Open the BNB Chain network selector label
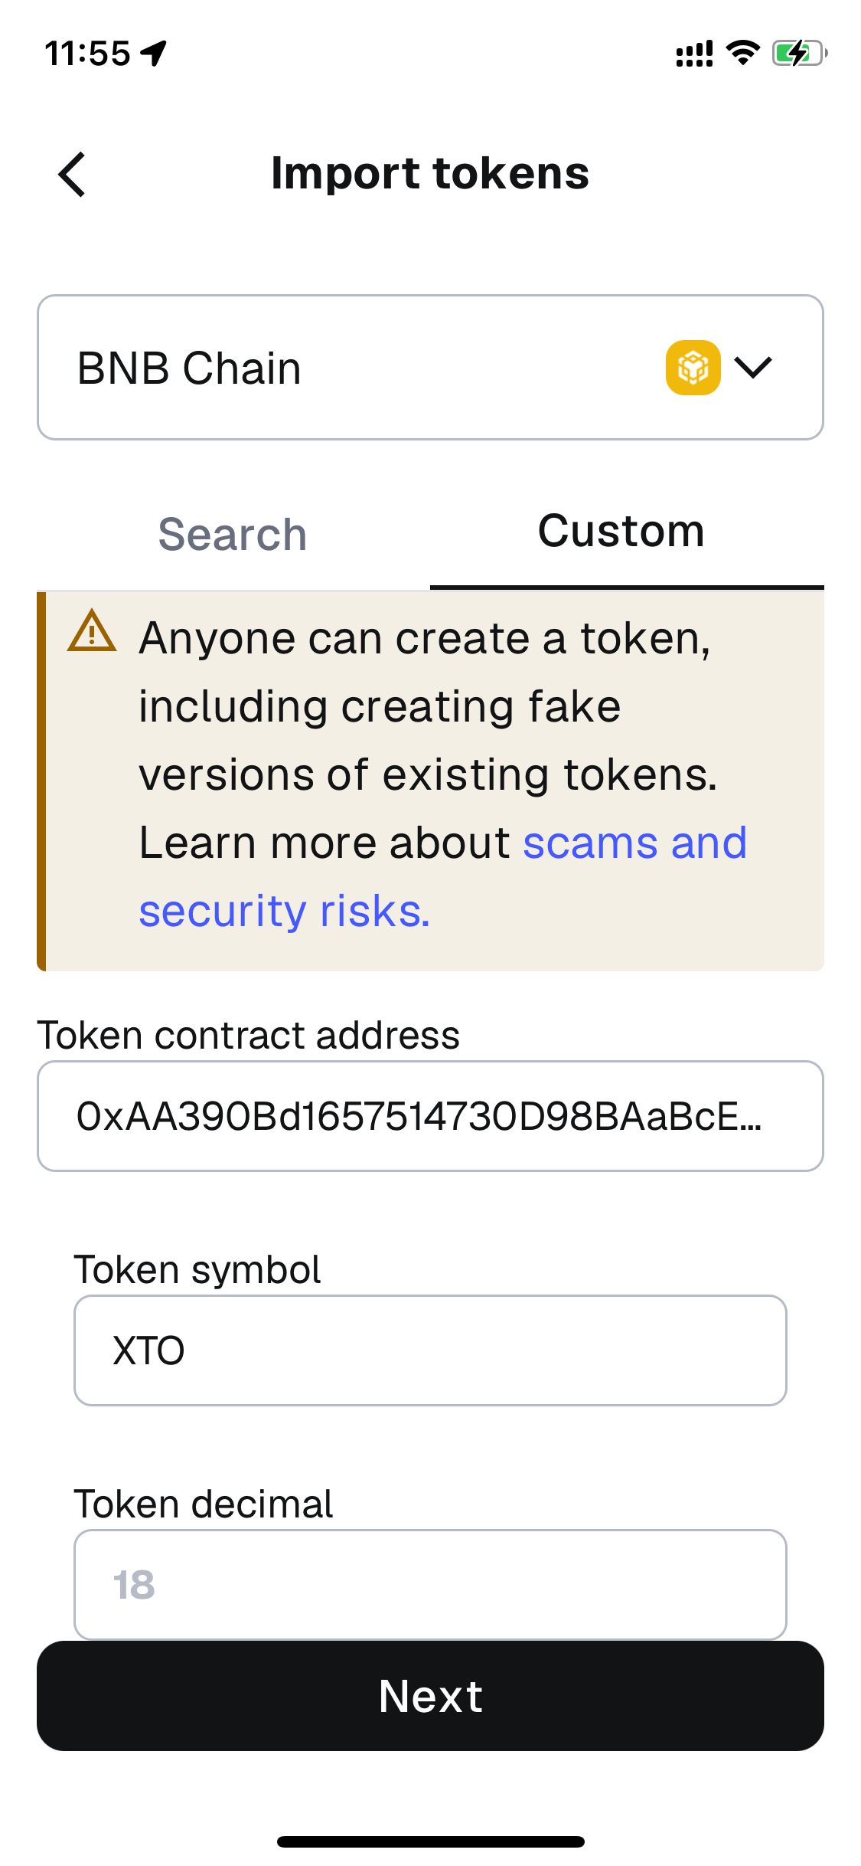Screen dimensions: 861x1866 [x=189, y=368]
